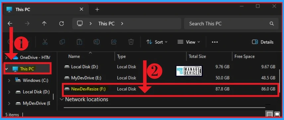Select Windows (C:) in the sidebar
The height and width of the screenshot is (120, 284).
click(35, 80)
